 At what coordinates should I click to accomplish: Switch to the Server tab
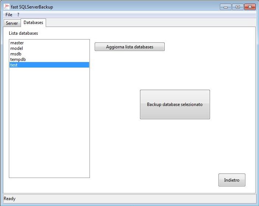[12, 23]
